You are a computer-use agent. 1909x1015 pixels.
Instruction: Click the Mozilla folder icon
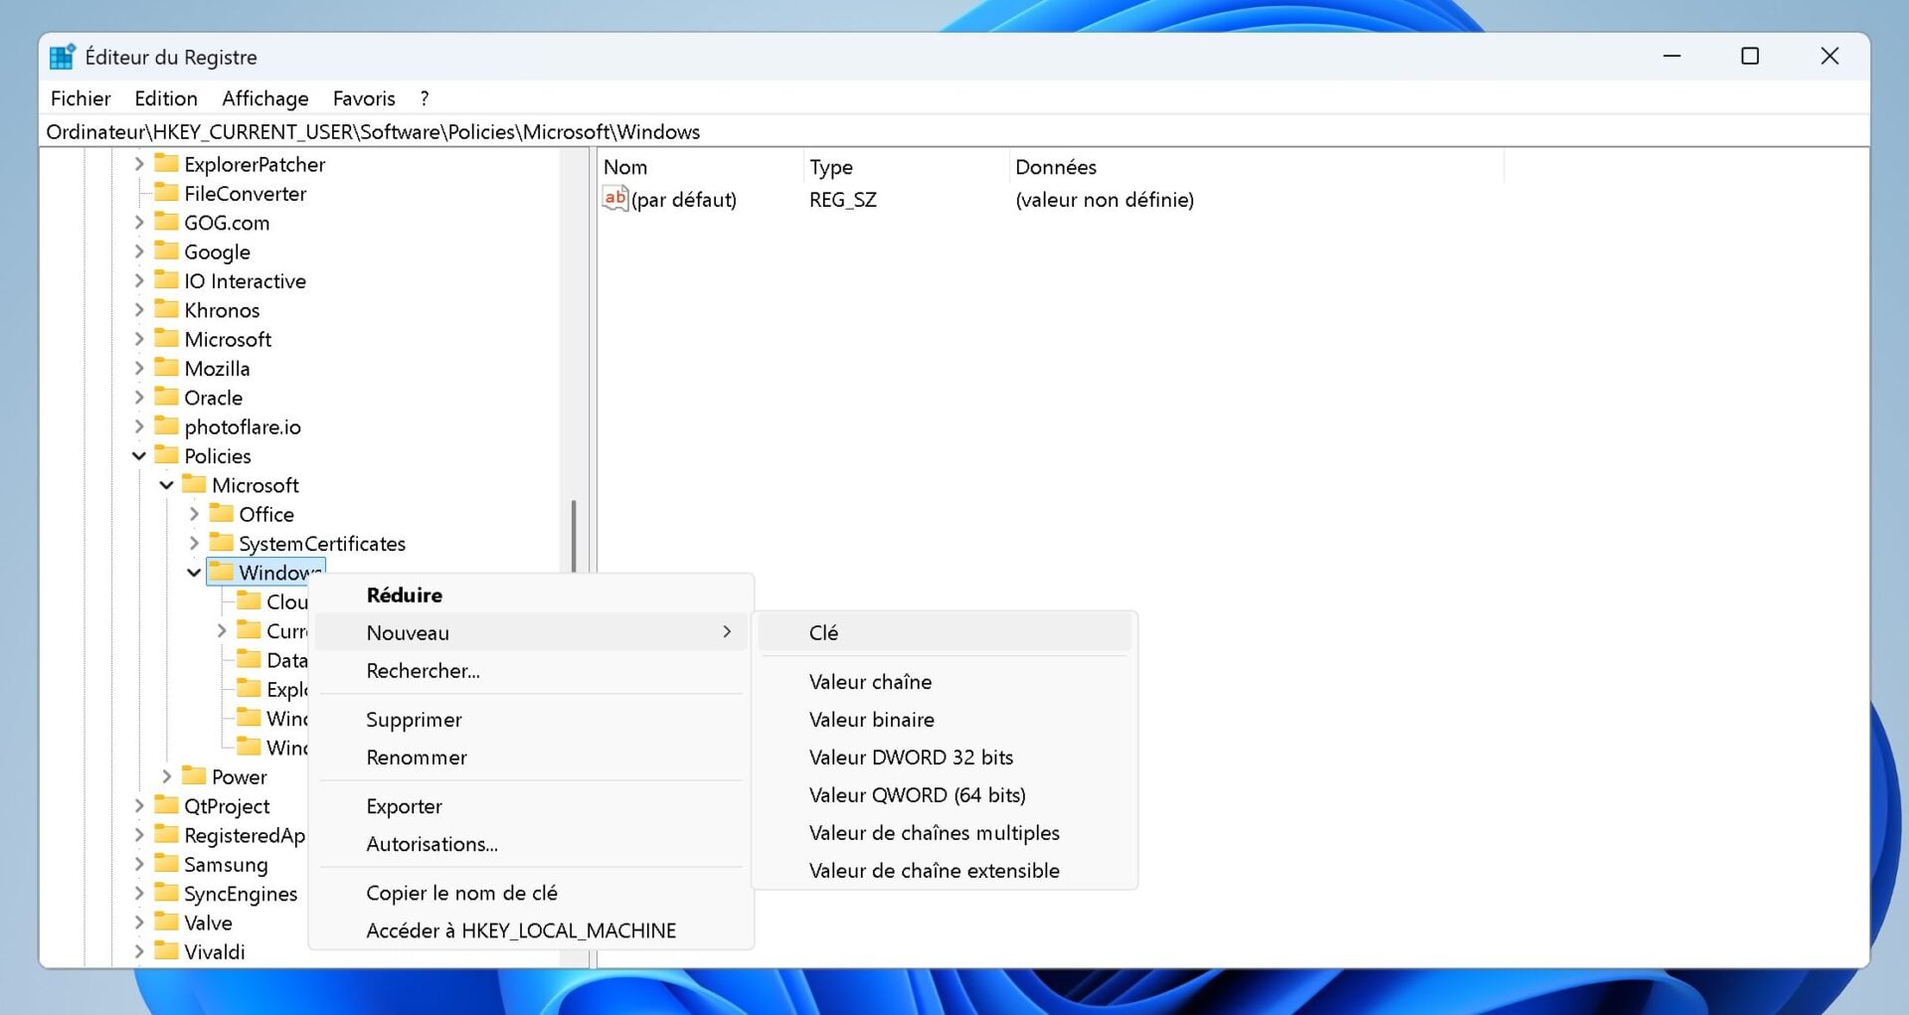(x=166, y=368)
